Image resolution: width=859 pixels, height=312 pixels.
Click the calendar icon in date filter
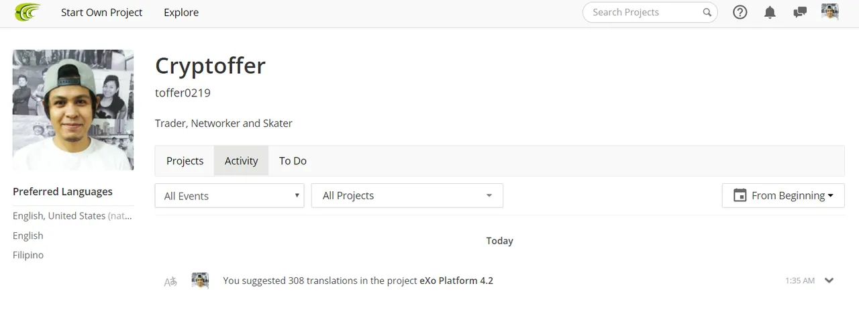click(740, 195)
